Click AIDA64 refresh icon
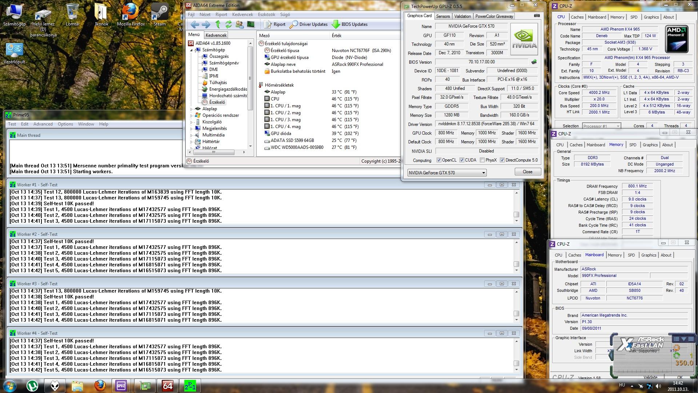The image size is (698, 393). point(228,24)
